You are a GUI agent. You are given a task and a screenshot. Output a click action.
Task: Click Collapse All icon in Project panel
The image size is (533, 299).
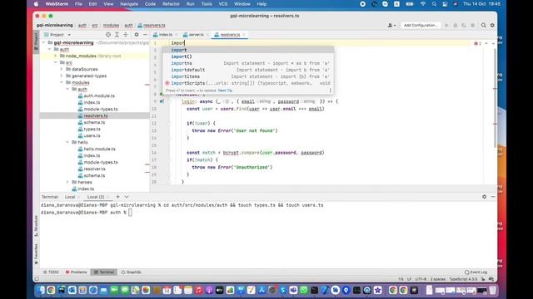click(126, 35)
